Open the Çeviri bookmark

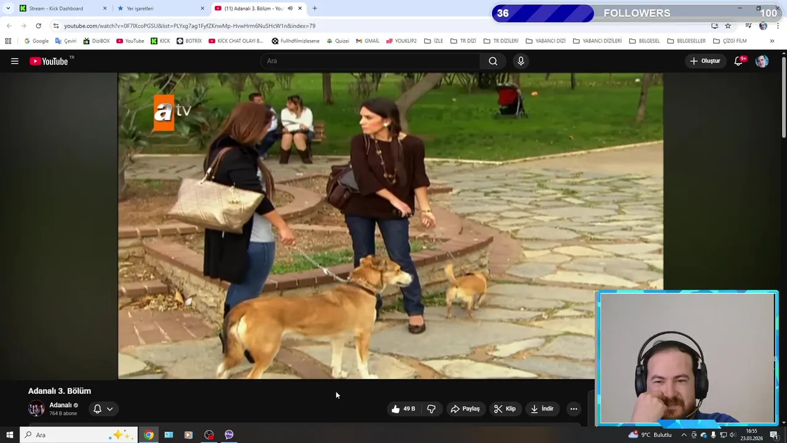[66, 41]
